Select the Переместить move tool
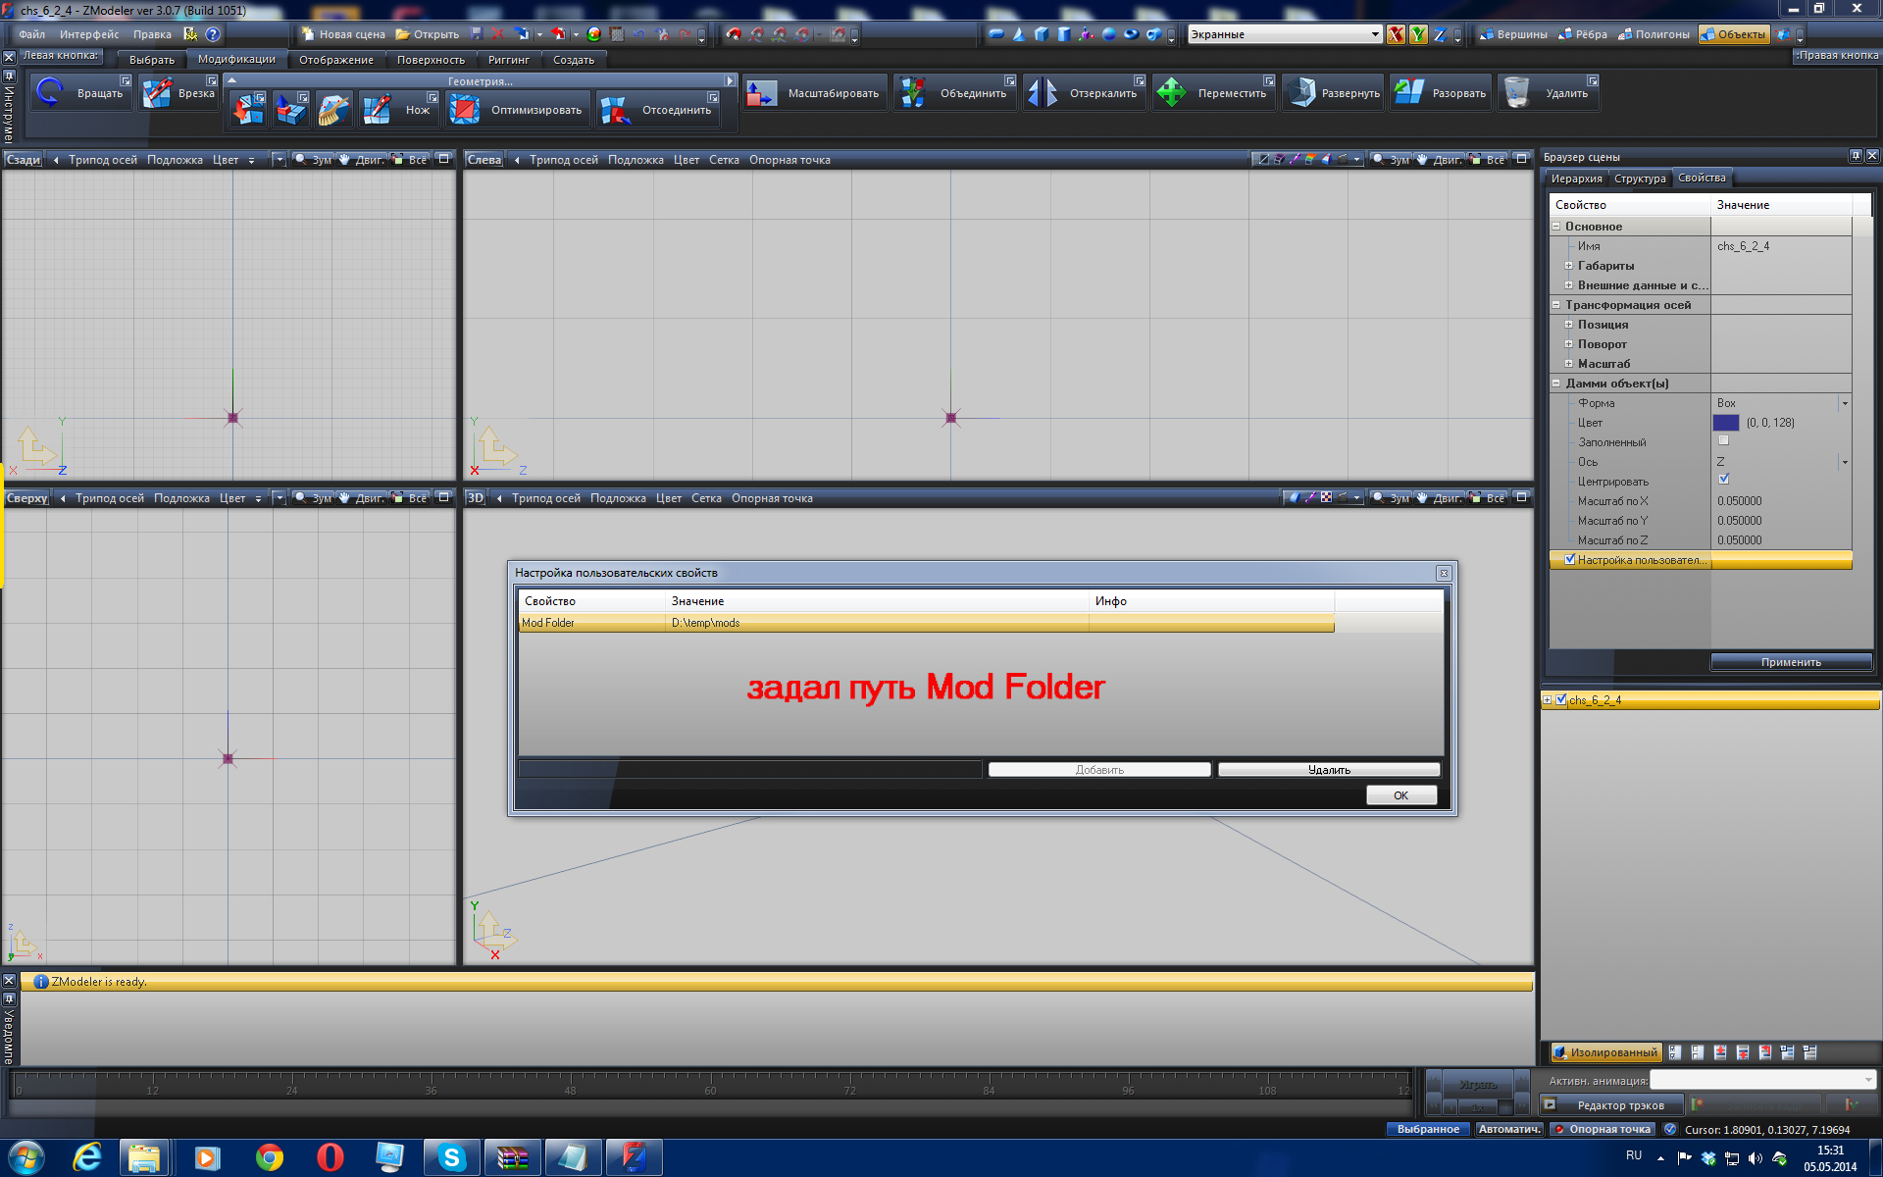The width and height of the screenshot is (1883, 1177). point(1172,93)
